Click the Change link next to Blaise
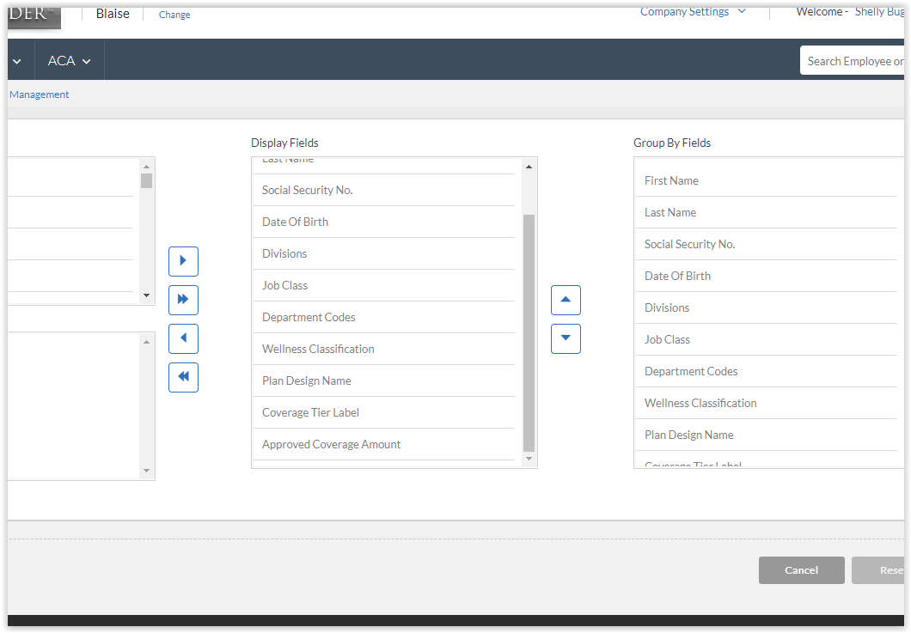 pyautogui.click(x=174, y=14)
